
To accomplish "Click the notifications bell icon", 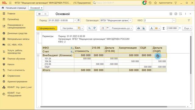I will click(144, 3).
